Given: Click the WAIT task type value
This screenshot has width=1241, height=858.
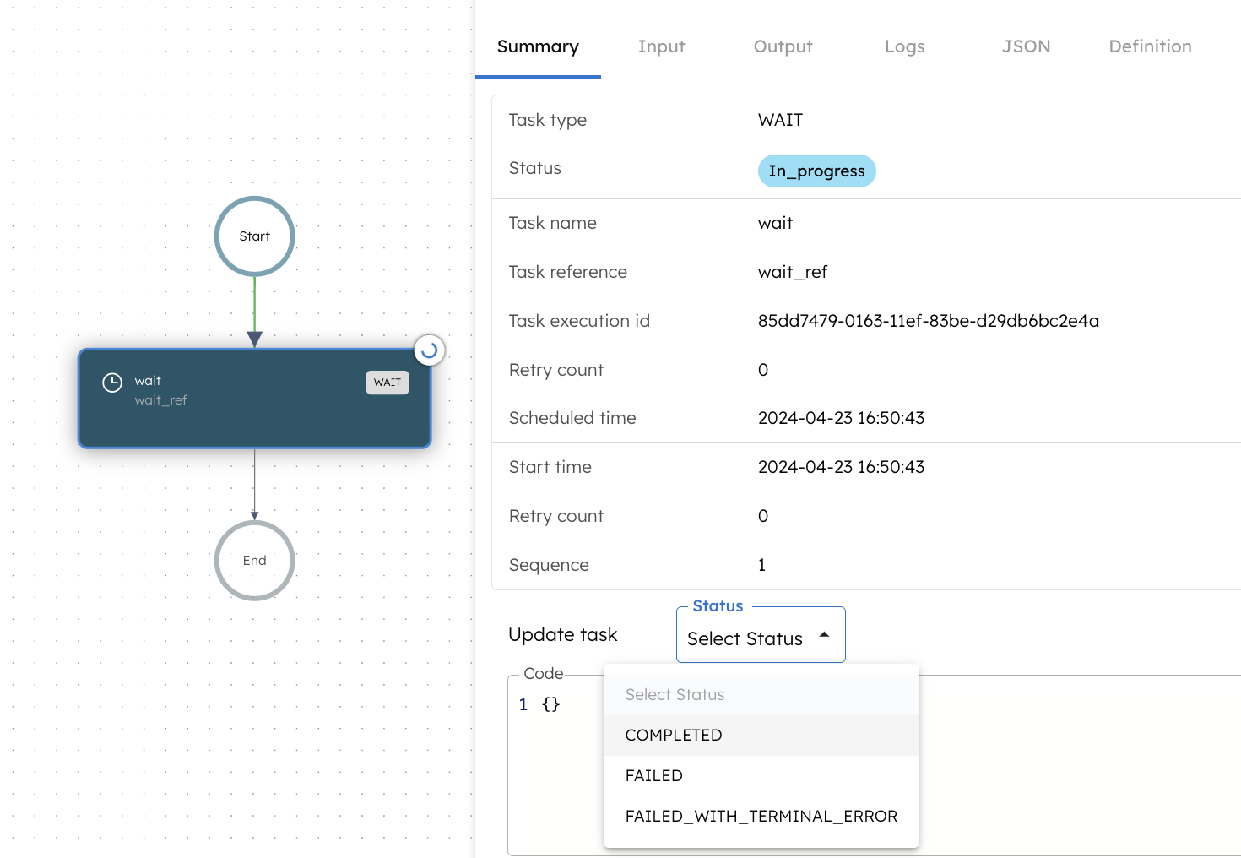Looking at the screenshot, I should (780, 120).
